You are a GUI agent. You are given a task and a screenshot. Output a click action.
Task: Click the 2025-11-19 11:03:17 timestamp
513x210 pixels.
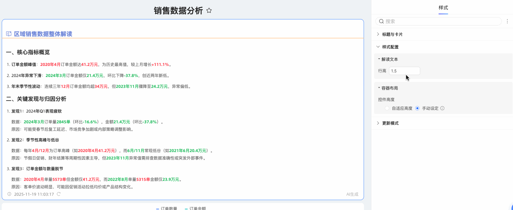(x=34, y=194)
